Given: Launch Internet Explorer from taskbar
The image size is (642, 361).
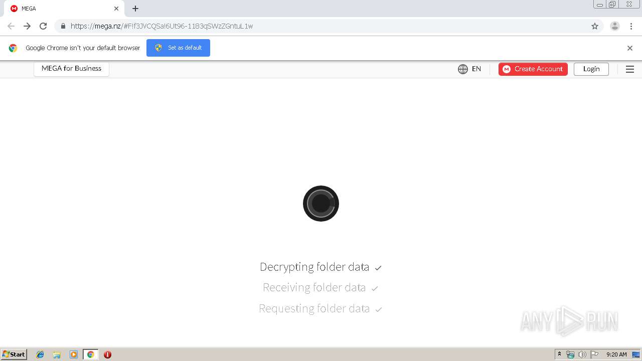Looking at the screenshot, I should coord(40,354).
